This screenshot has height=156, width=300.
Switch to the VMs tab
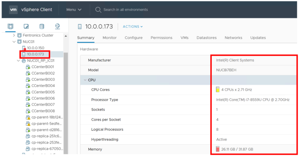click(184, 38)
